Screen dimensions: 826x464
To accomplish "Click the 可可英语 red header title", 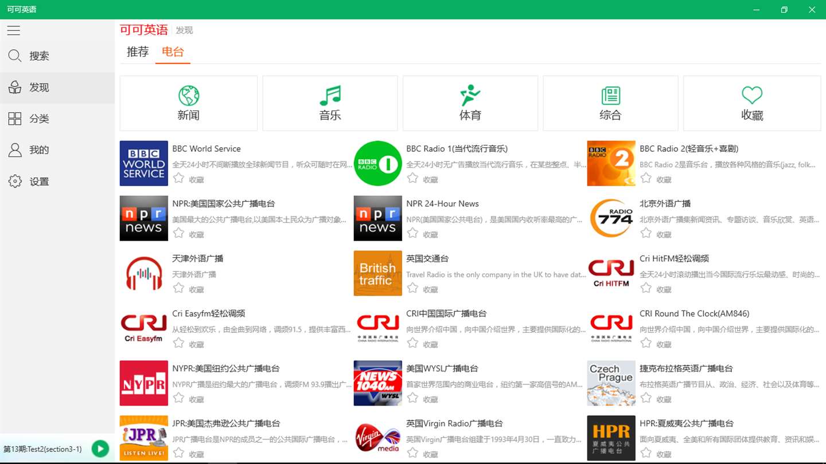I will pos(144,30).
